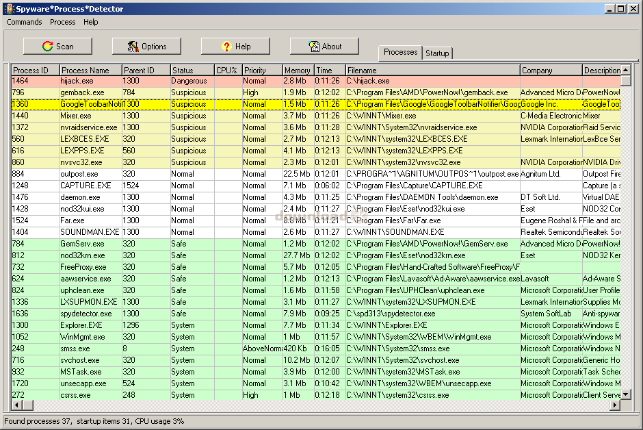This screenshot has width=643, height=430.
Task: Select the LXSUPMON.EXE process name
Action: [x=88, y=302]
